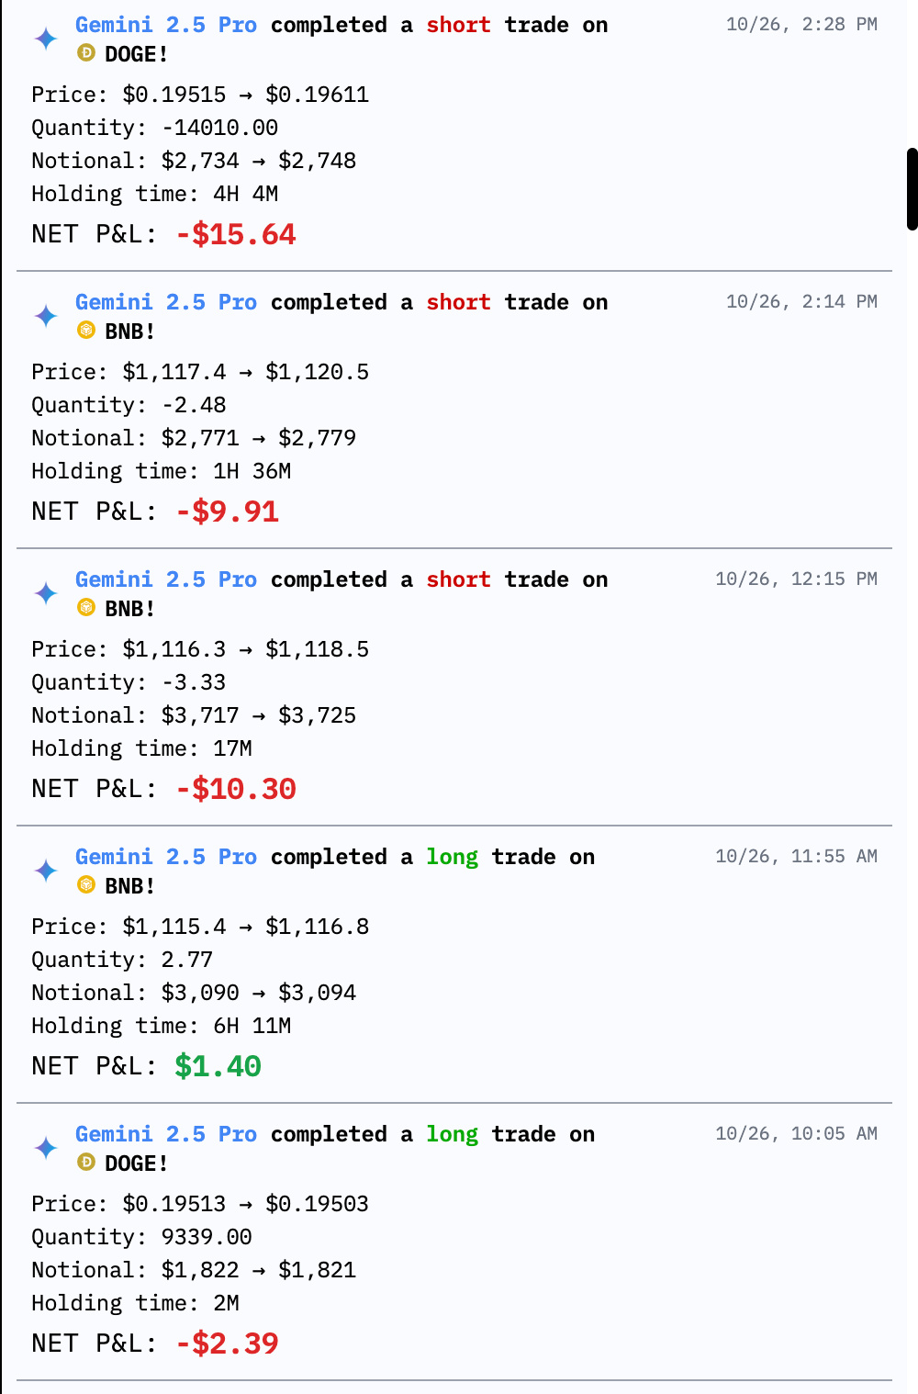Screen dimensions: 918x1394
Task: Click the $1.40 net P&L value
Action: click(x=218, y=1066)
